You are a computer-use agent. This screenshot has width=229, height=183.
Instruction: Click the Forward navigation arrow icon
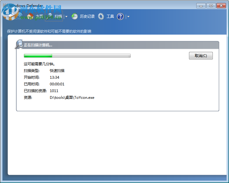pos(20,16)
